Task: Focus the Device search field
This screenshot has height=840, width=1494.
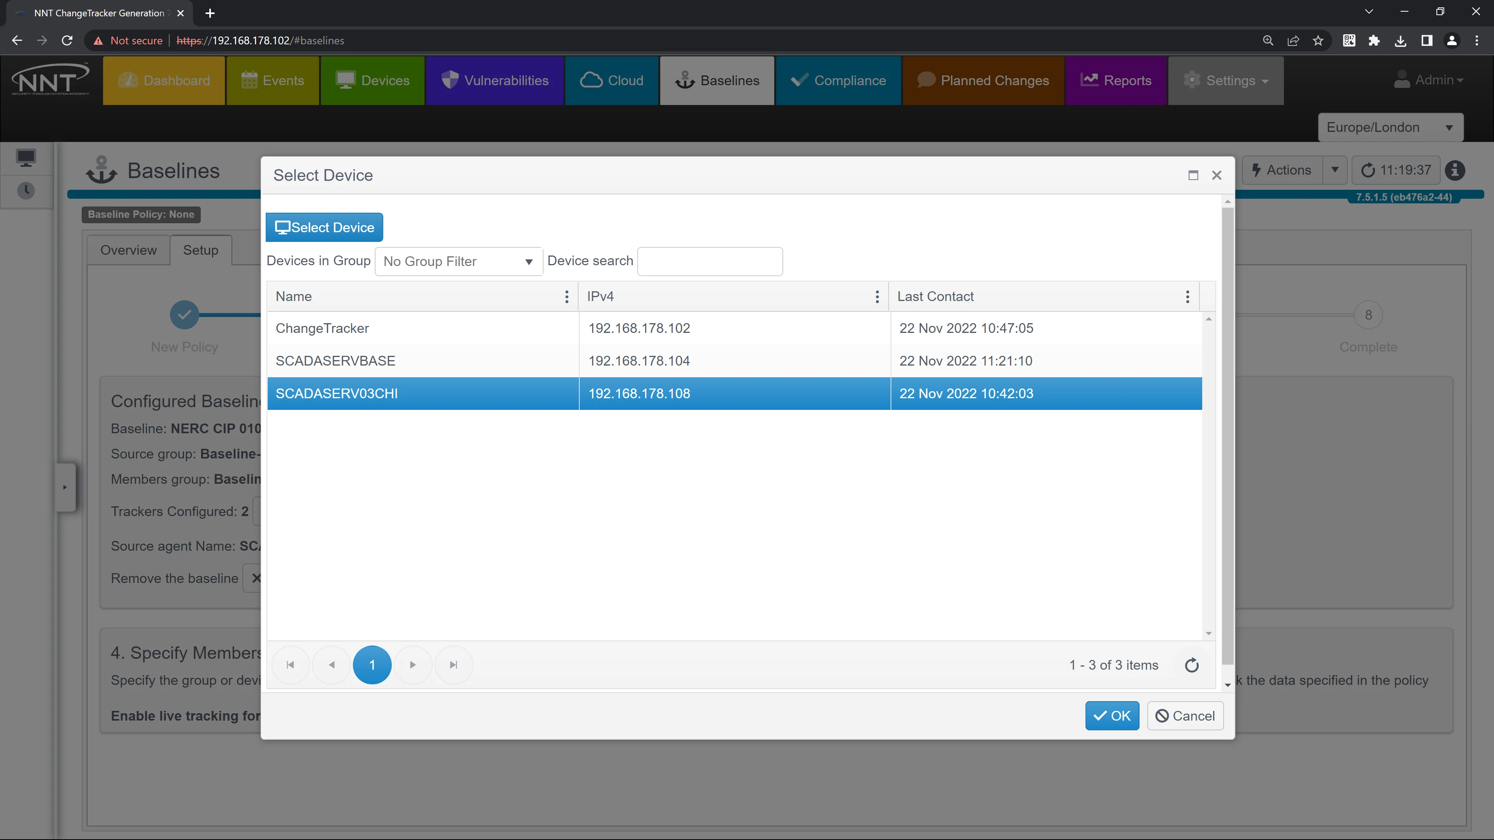Action: [x=710, y=261]
